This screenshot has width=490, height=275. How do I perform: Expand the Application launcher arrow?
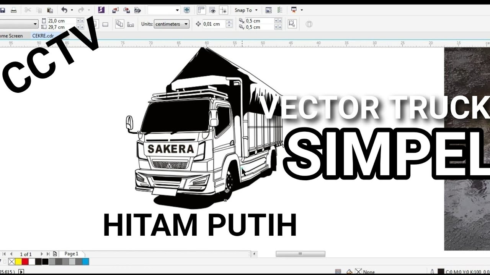click(302, 10)
